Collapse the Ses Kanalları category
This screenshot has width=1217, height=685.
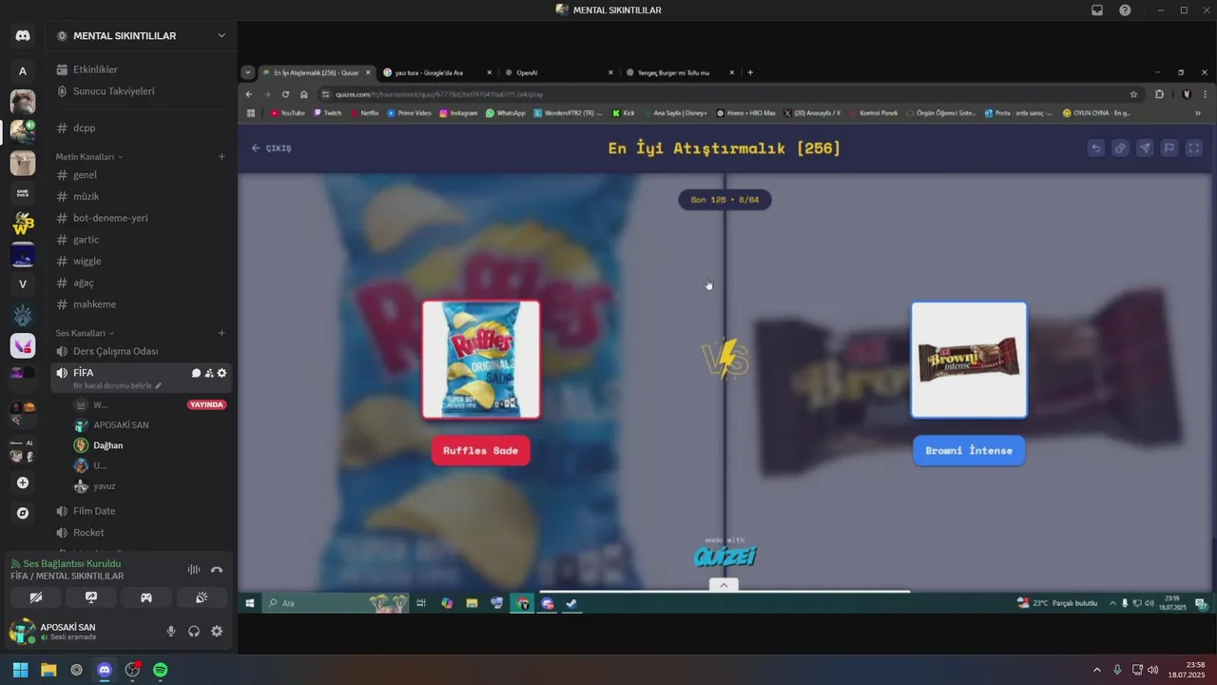coord(85,333)
